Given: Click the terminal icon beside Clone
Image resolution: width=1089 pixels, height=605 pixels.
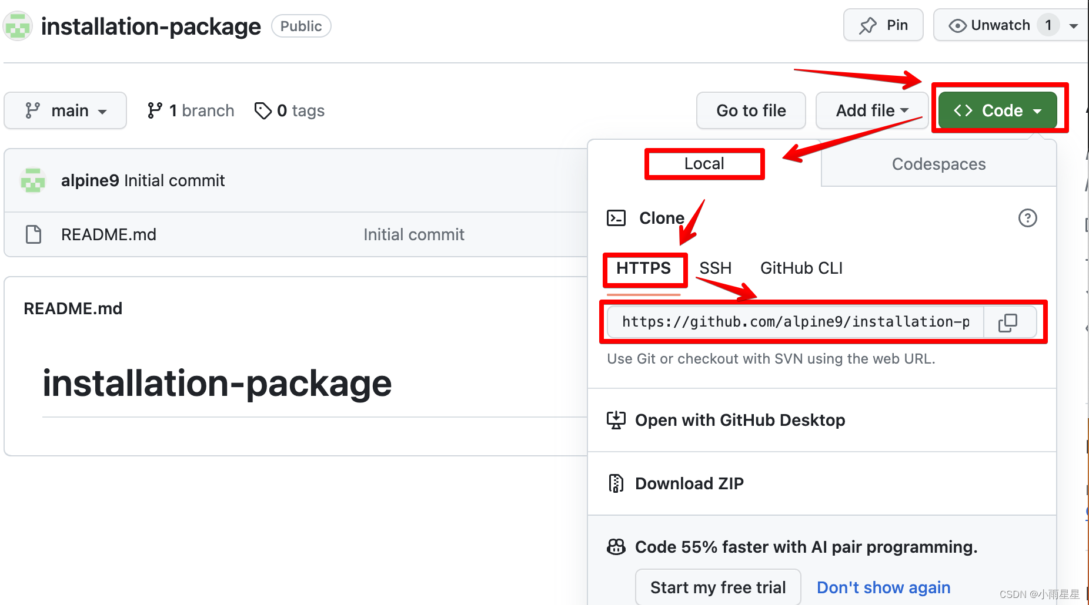Looking at the screenshot, I should click(616, 218).
